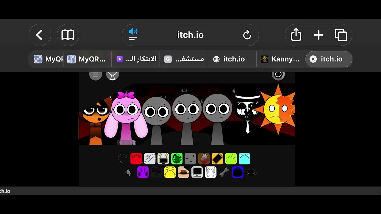Viewport: 381px width, 214px height.
Task: Select the blue black-hole sound icon
Action: tap(238, 172)
